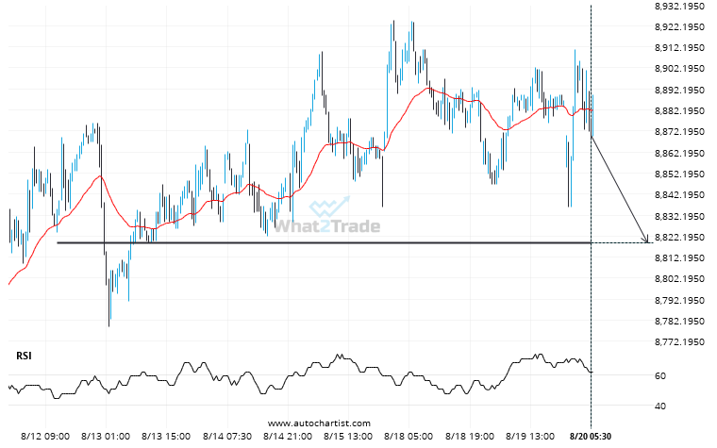The image size is (717, 448).
Task: Select the 8,812.1950 price axis label
Action: click(679, 257)
